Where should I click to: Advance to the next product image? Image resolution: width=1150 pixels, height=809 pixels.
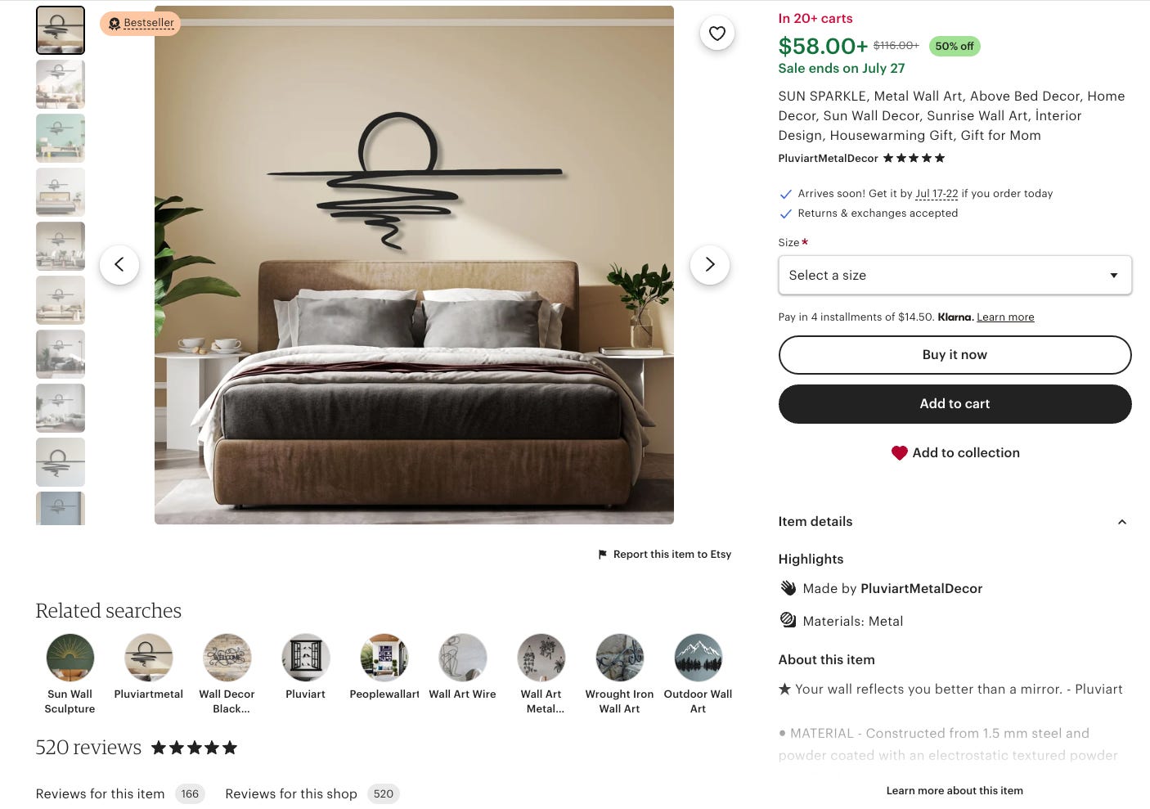point(710,265)
